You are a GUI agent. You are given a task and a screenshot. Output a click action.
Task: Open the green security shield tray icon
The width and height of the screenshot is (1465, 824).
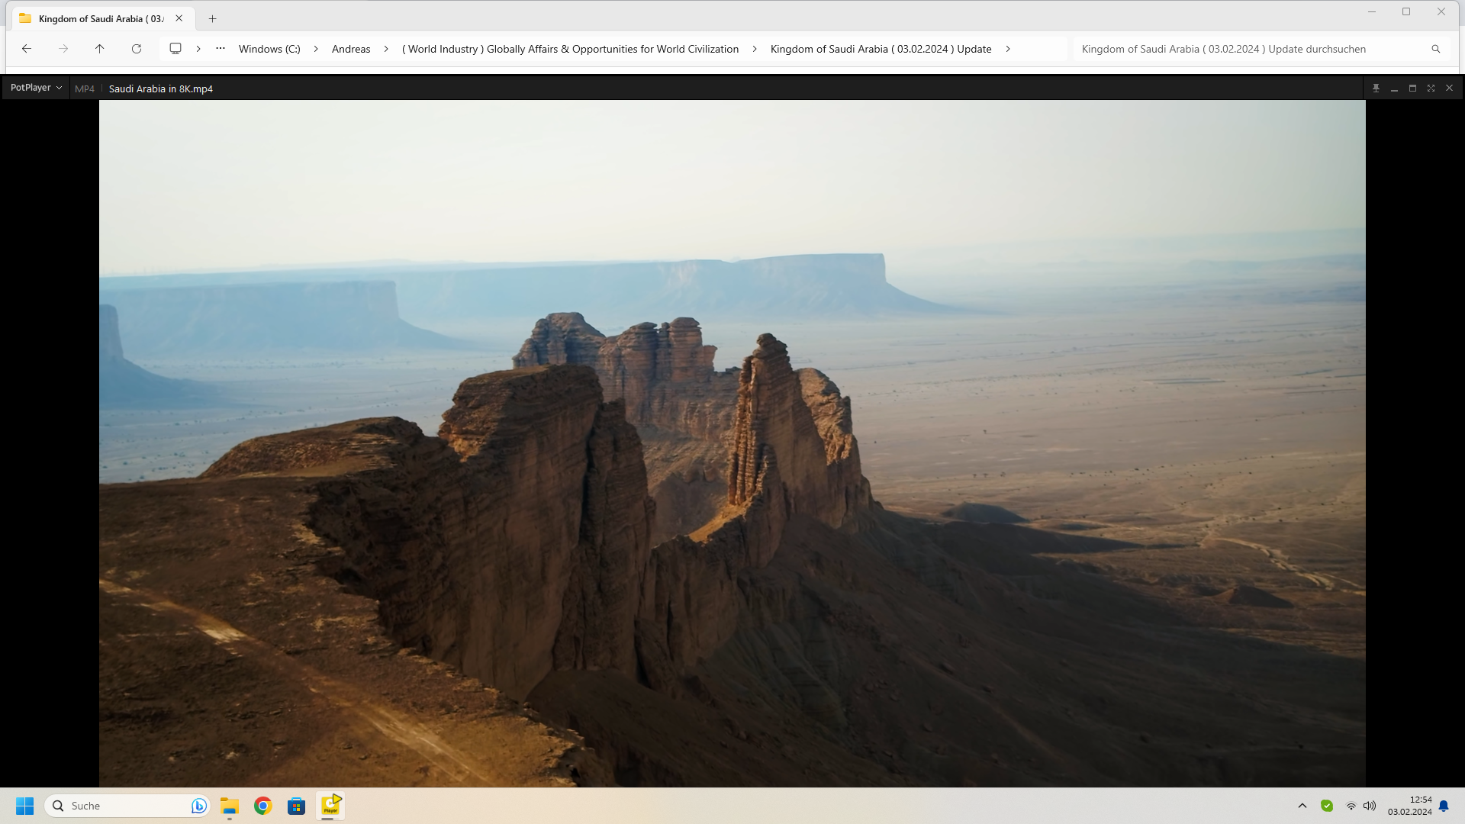(1327, 806)
